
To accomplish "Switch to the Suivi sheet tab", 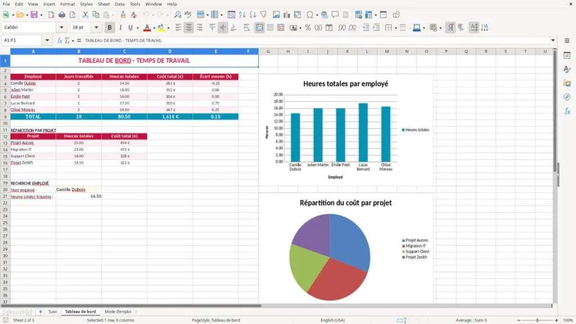I will pyautogui.click(x=52, y=312).
